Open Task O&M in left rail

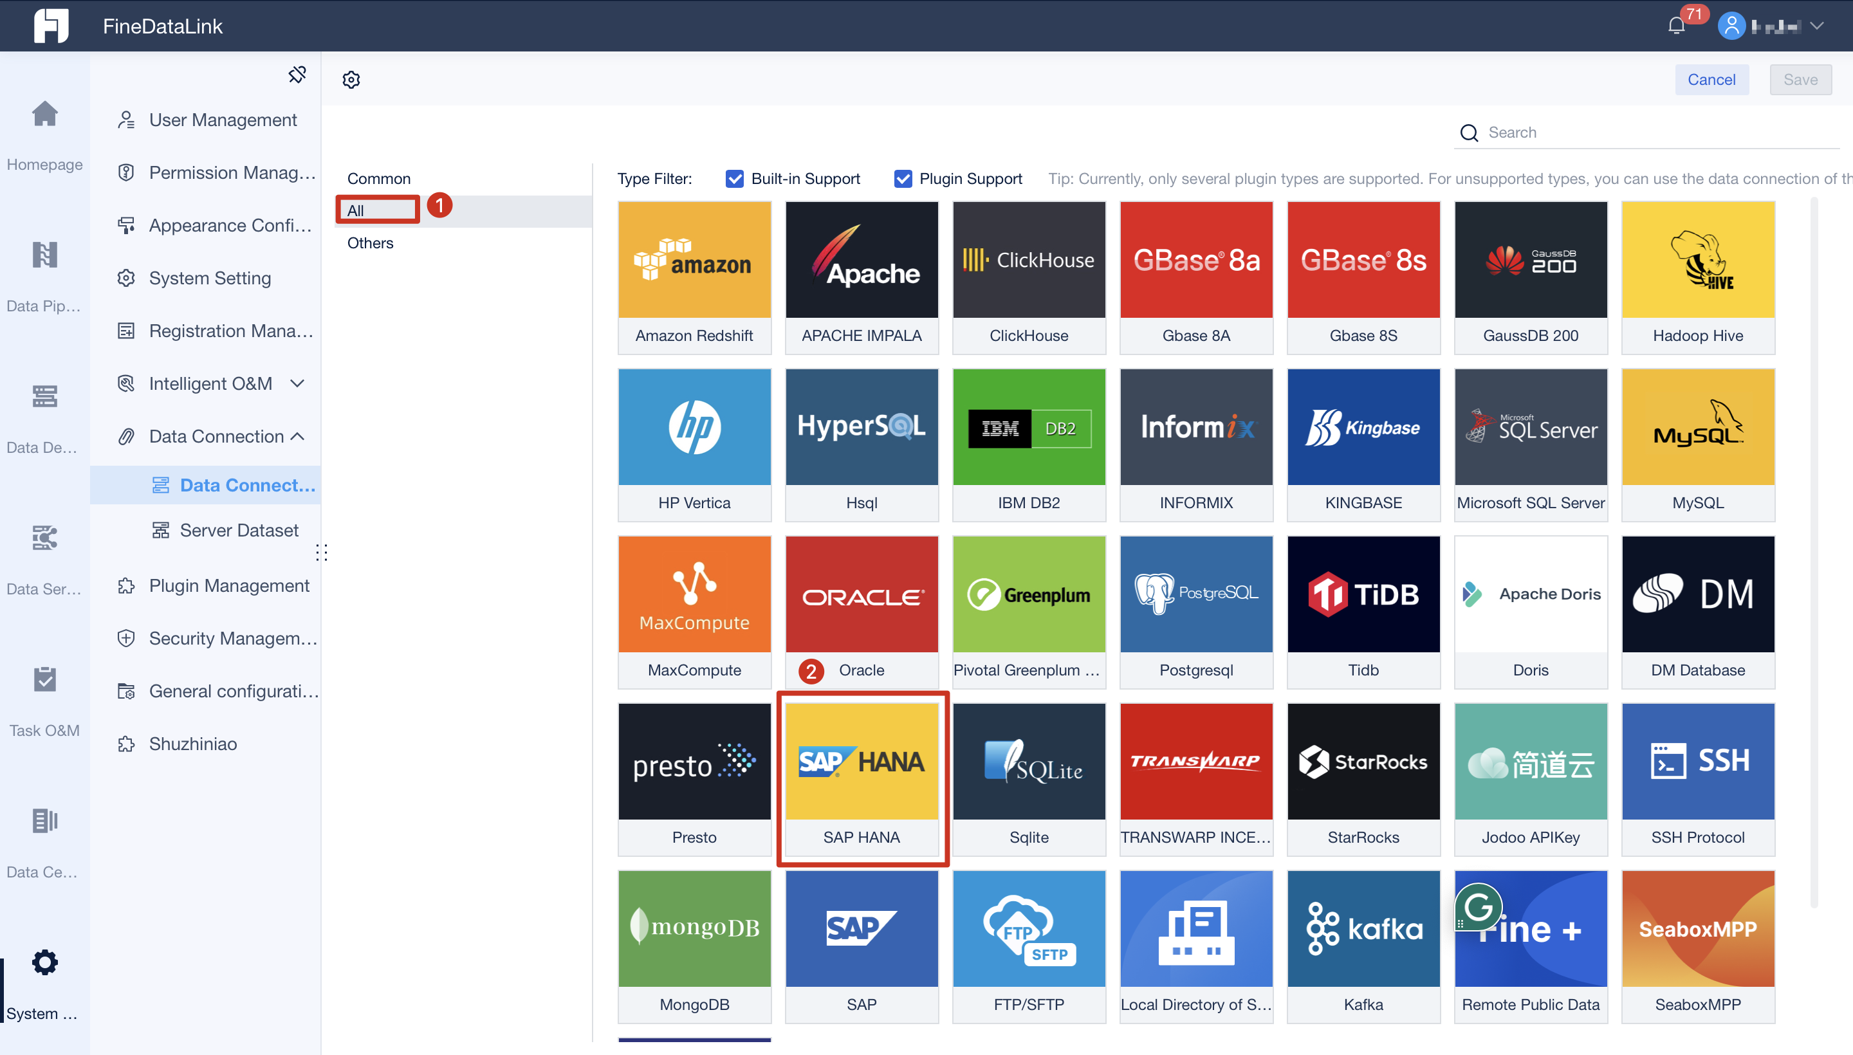click(x=44, y=681)
